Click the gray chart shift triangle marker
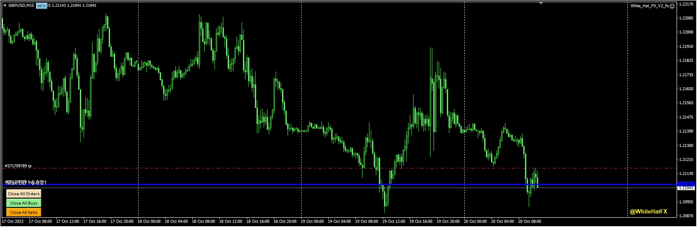This screenshot has height=227, width=697. pos(541,3)
